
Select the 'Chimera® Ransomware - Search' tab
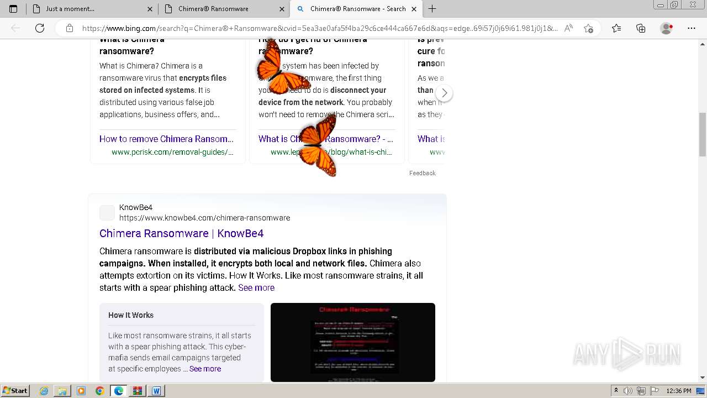(x=356, y=9)
